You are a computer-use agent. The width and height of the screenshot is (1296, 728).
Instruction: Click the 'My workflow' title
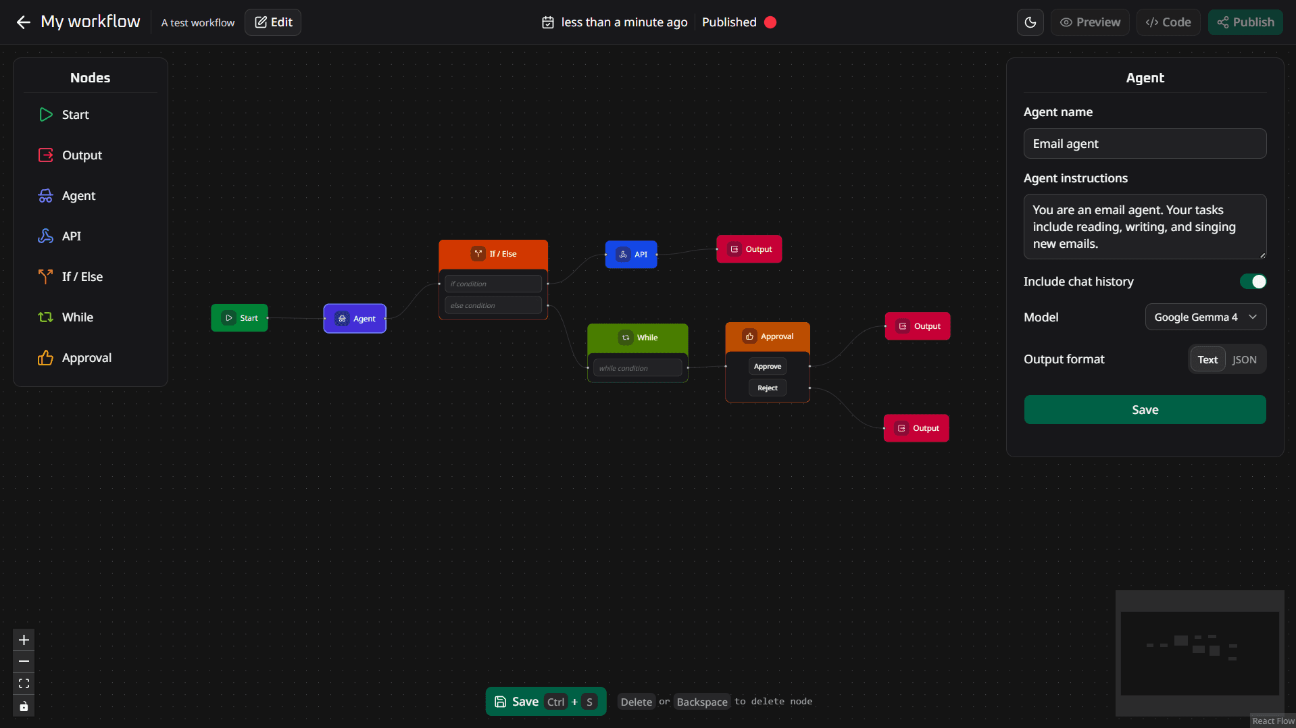coord(91,22)
